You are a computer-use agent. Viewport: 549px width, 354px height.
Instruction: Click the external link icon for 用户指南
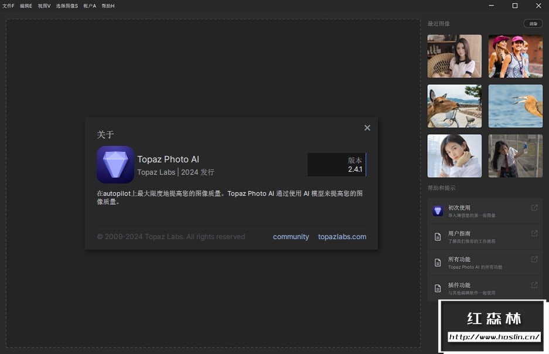pos(534,233)
